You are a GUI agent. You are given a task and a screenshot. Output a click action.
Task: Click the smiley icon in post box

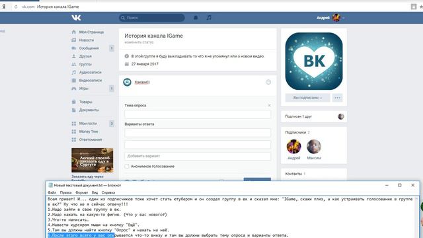click(x=268, y=82)
